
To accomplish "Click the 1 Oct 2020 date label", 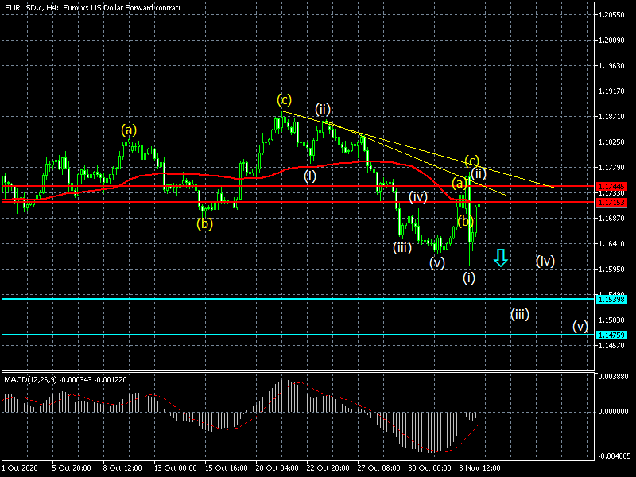I will [x=21, y=468].
